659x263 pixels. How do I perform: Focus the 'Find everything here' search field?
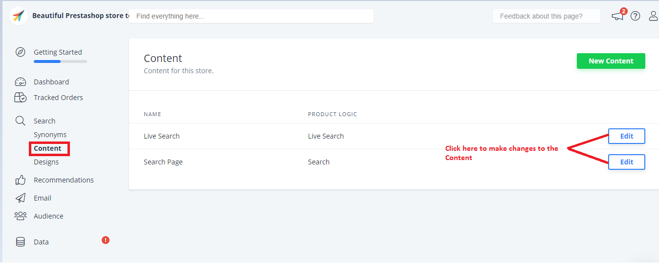(251, 16)
